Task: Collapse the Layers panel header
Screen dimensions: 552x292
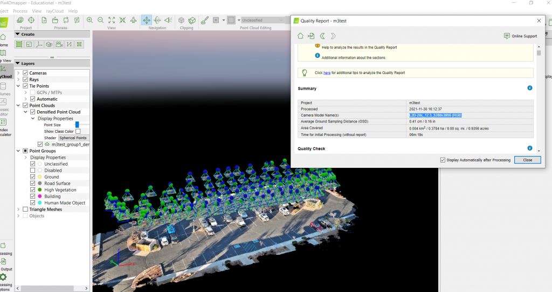Action: tap(18, 63)
